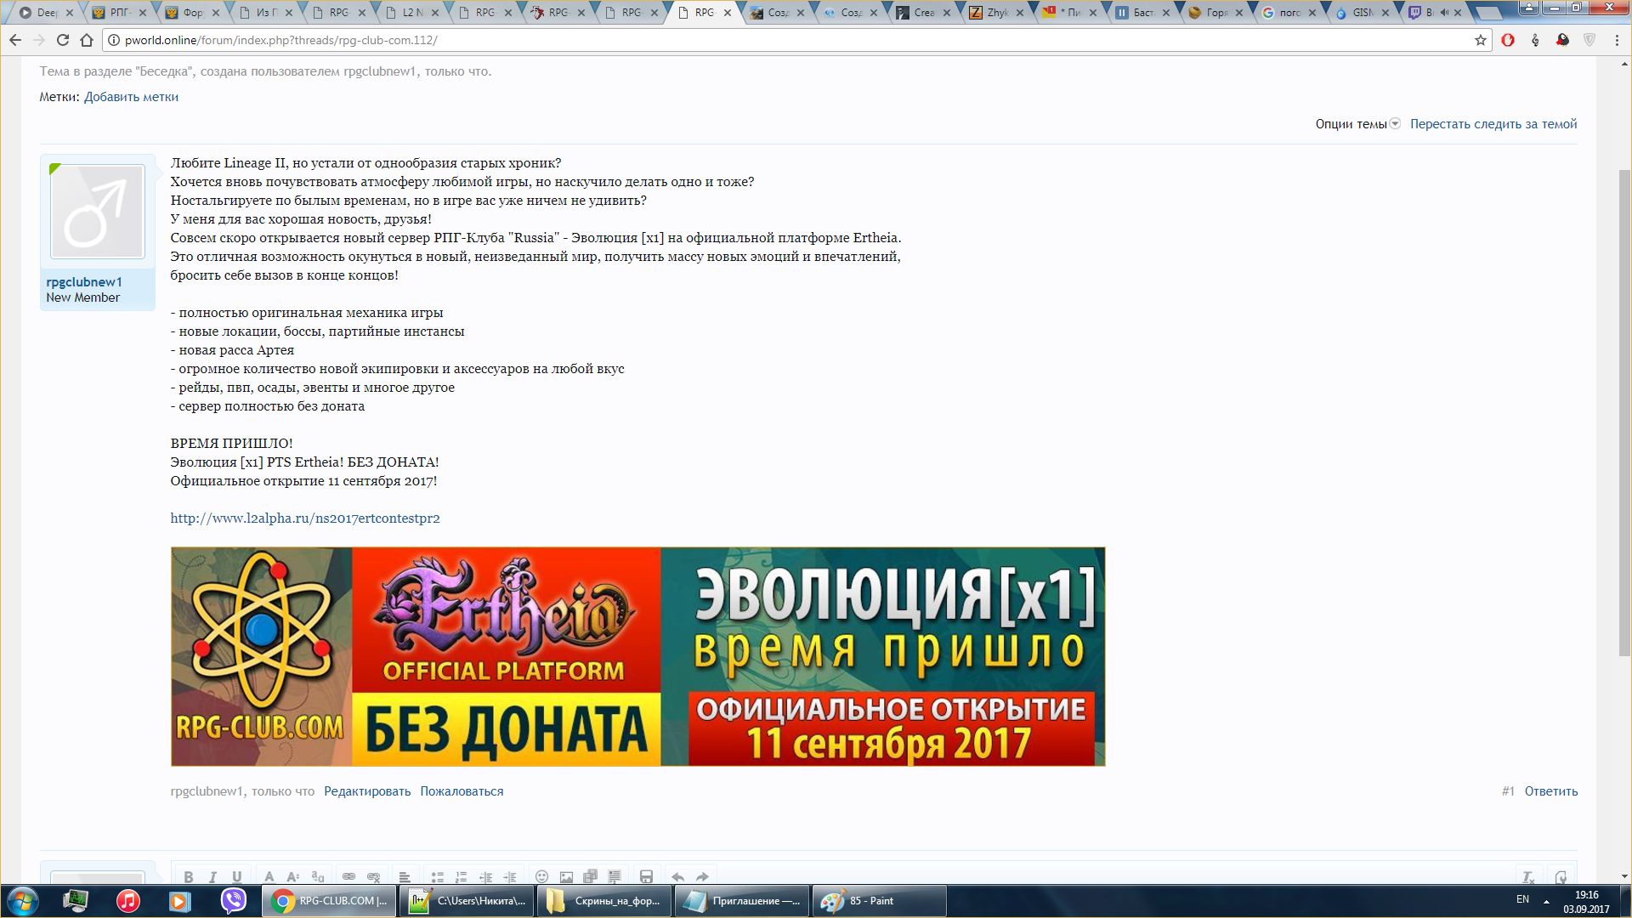This screenshot has width=1632, height=918.
Task: Bookmark this page with the star icon
Action: [1481, 40]
